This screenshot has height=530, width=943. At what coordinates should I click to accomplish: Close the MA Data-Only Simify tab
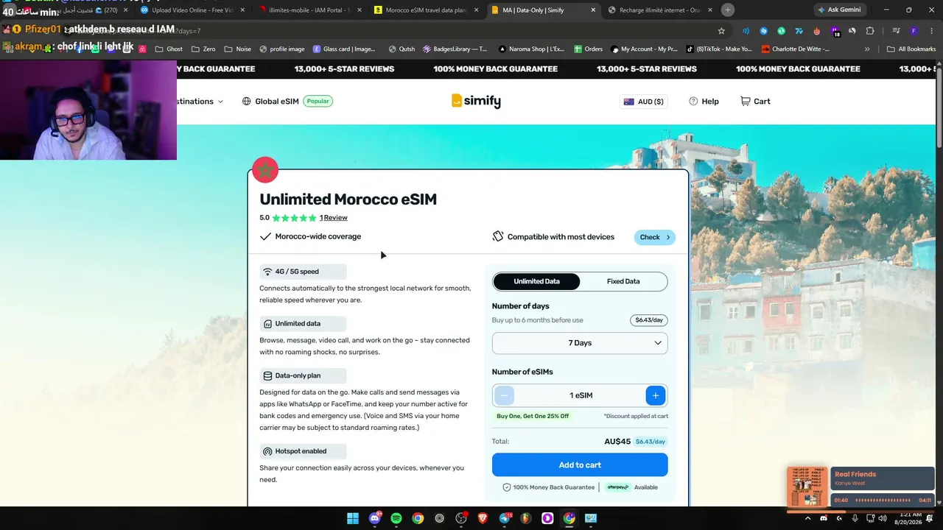click(x=593, y=10)
